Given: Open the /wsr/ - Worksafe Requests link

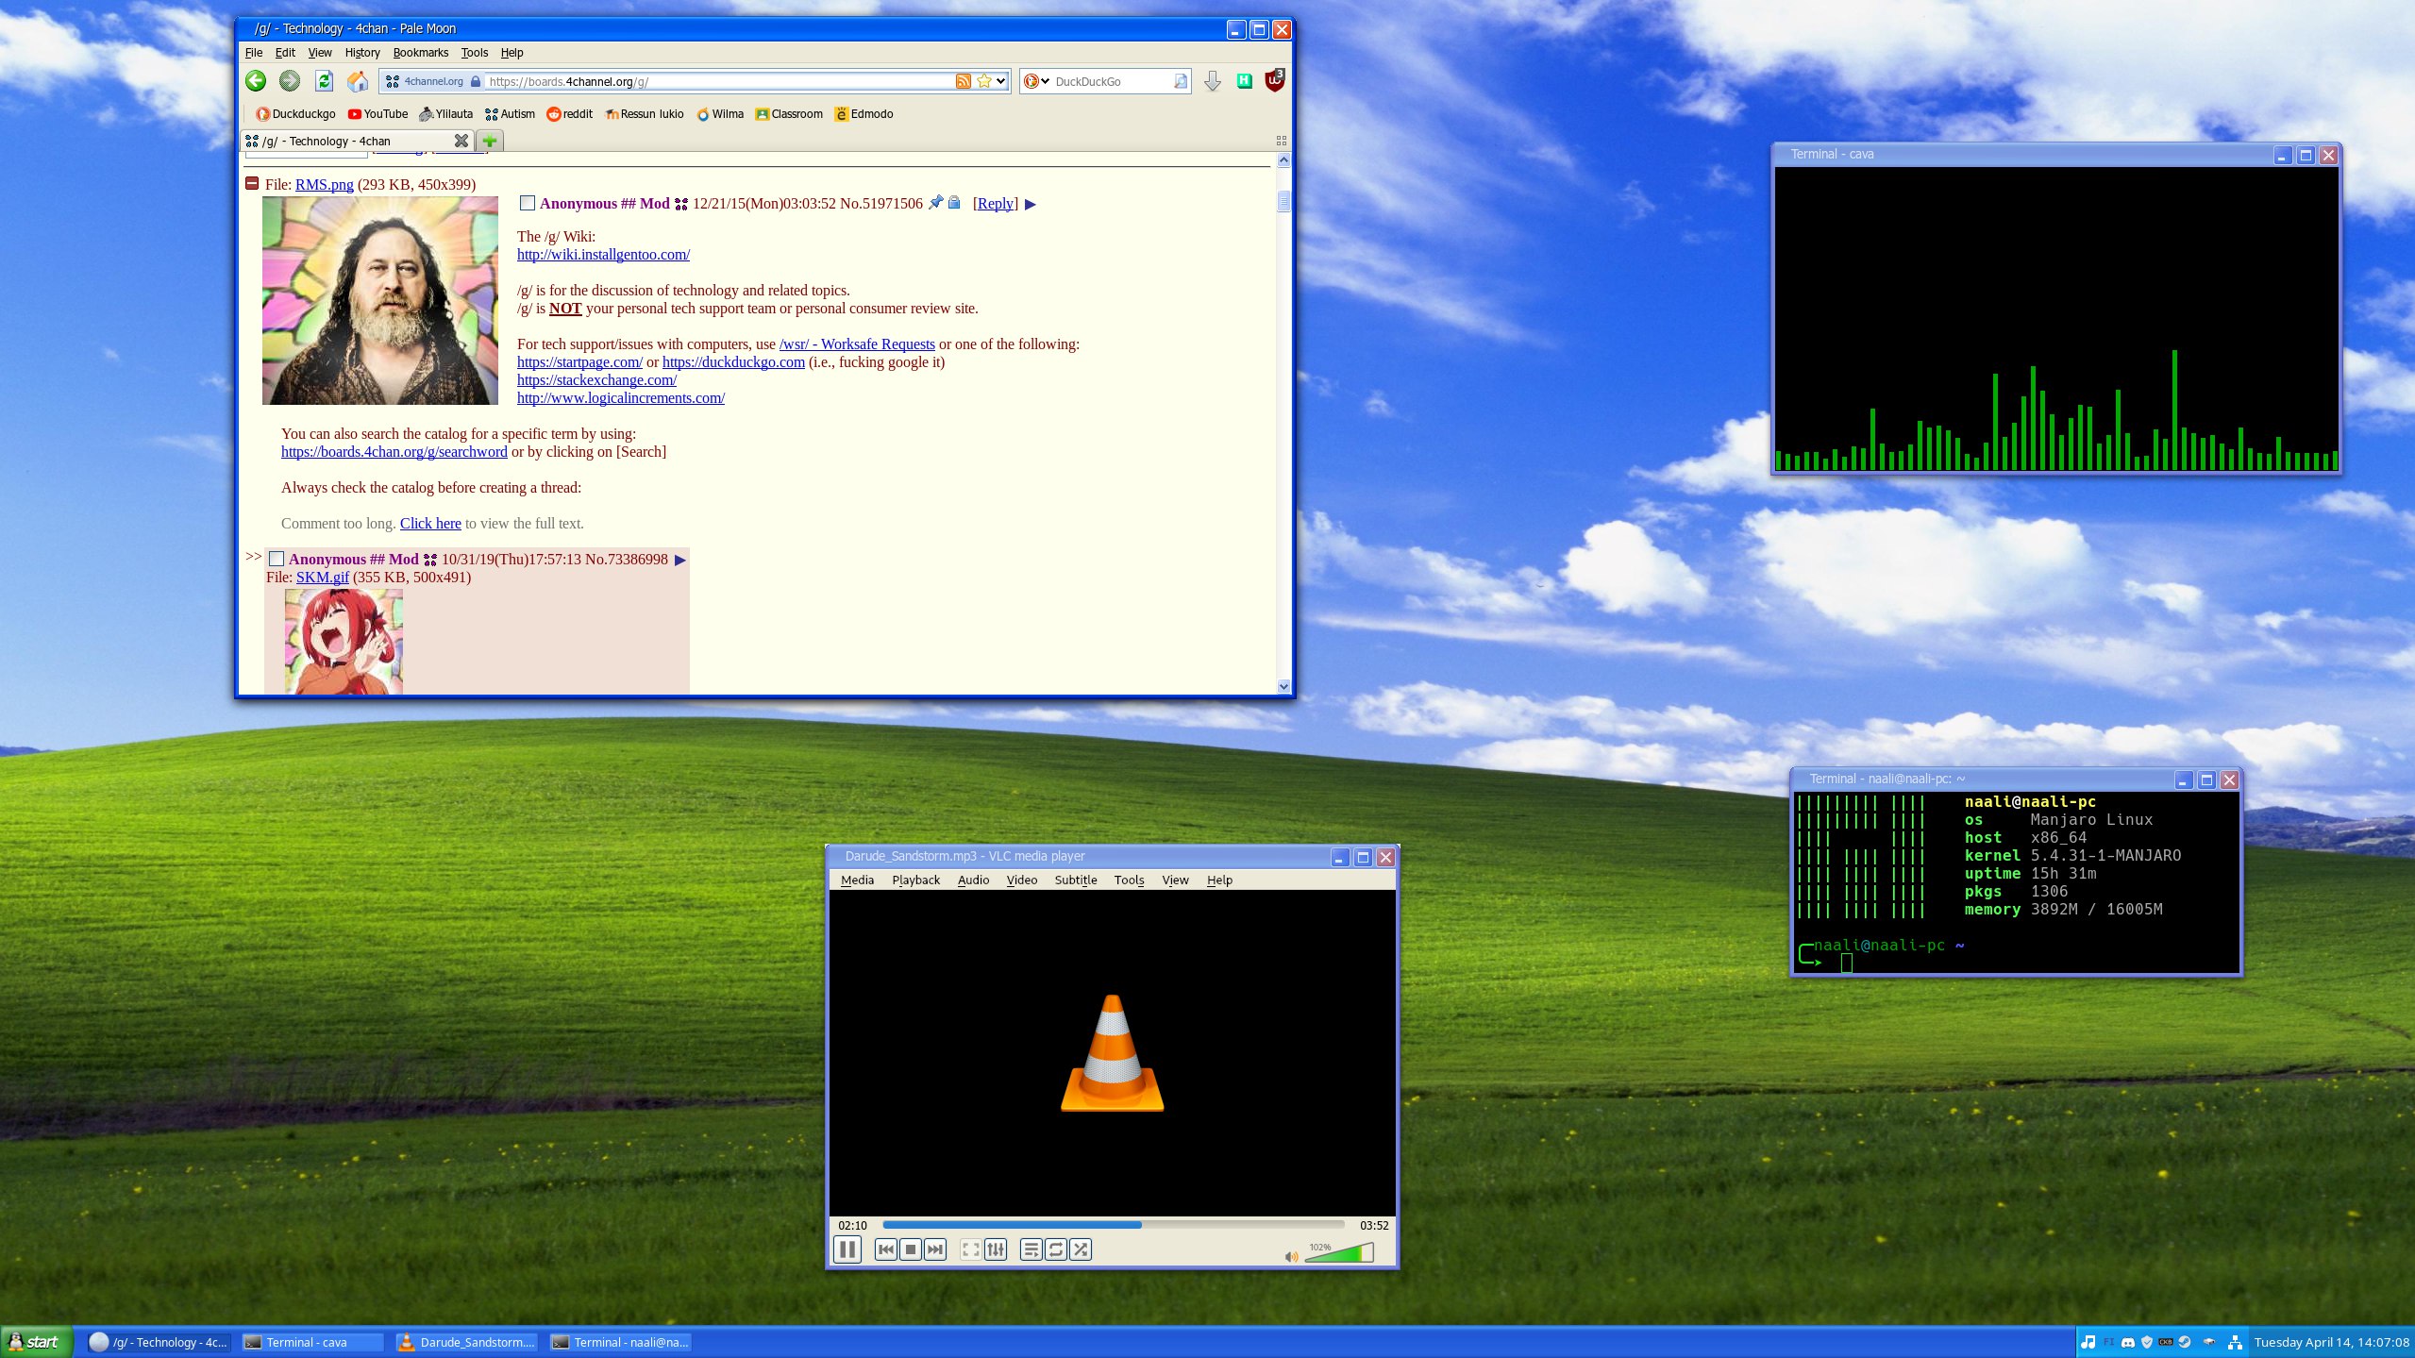Looking at the screenshot, I should point(857,344).
